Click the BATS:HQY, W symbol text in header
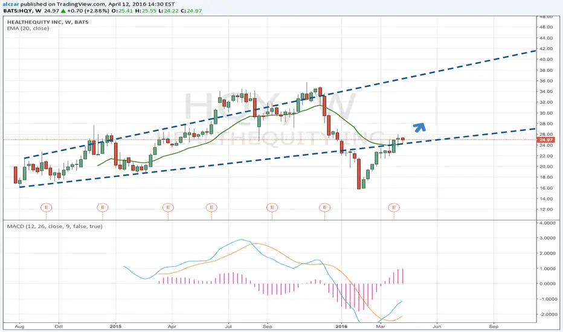This screenshot has height=332, width=563. [22, 11]
